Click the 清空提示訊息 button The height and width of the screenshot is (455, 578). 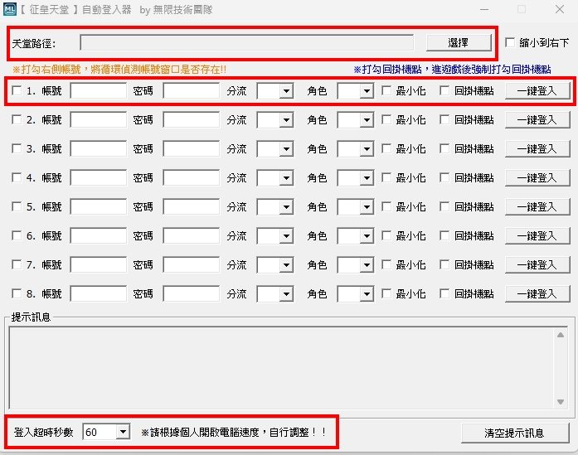pyautogui.click(x=515, y=433)
